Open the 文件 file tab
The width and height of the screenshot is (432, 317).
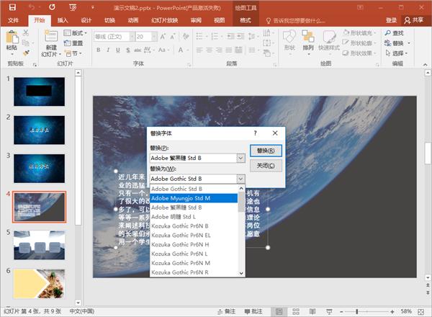pos(13,20)
